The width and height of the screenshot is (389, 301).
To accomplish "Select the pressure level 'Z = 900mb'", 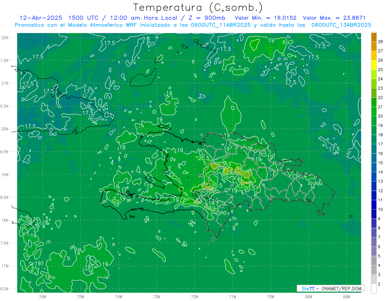I will point(206,18).
